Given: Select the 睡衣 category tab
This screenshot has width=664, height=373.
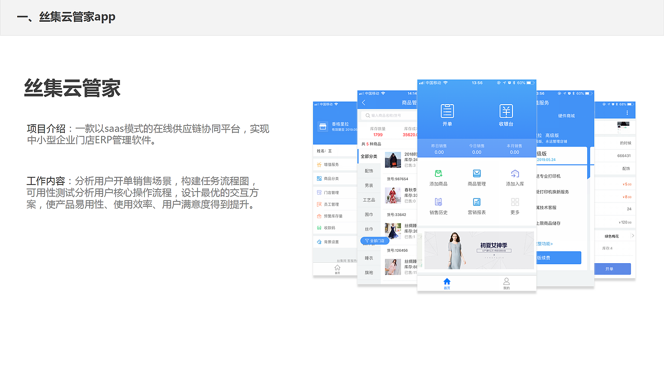Looking at the screenshot, I should [369, 258].
